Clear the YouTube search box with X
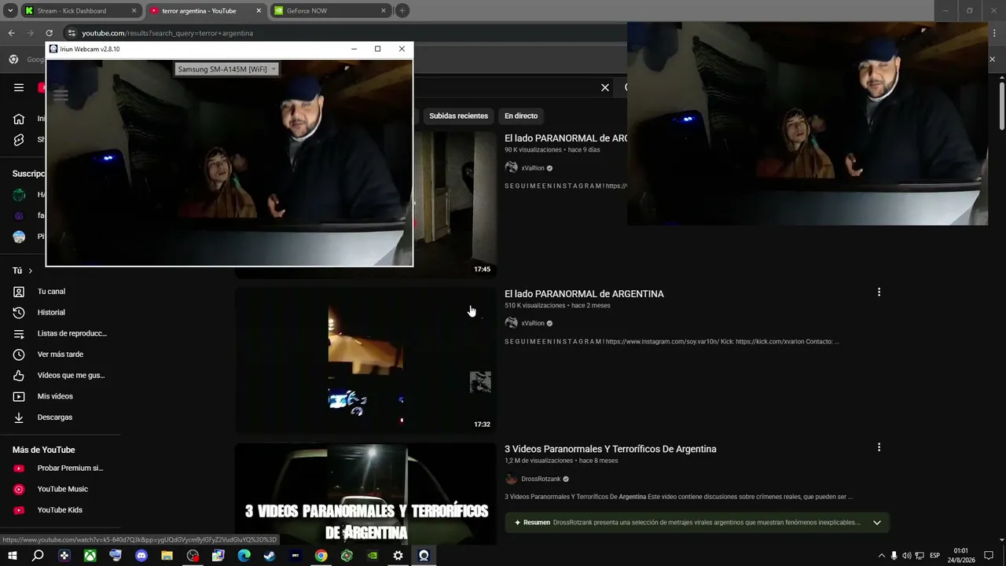The image size is (1006, 566). tap(605, 87)
